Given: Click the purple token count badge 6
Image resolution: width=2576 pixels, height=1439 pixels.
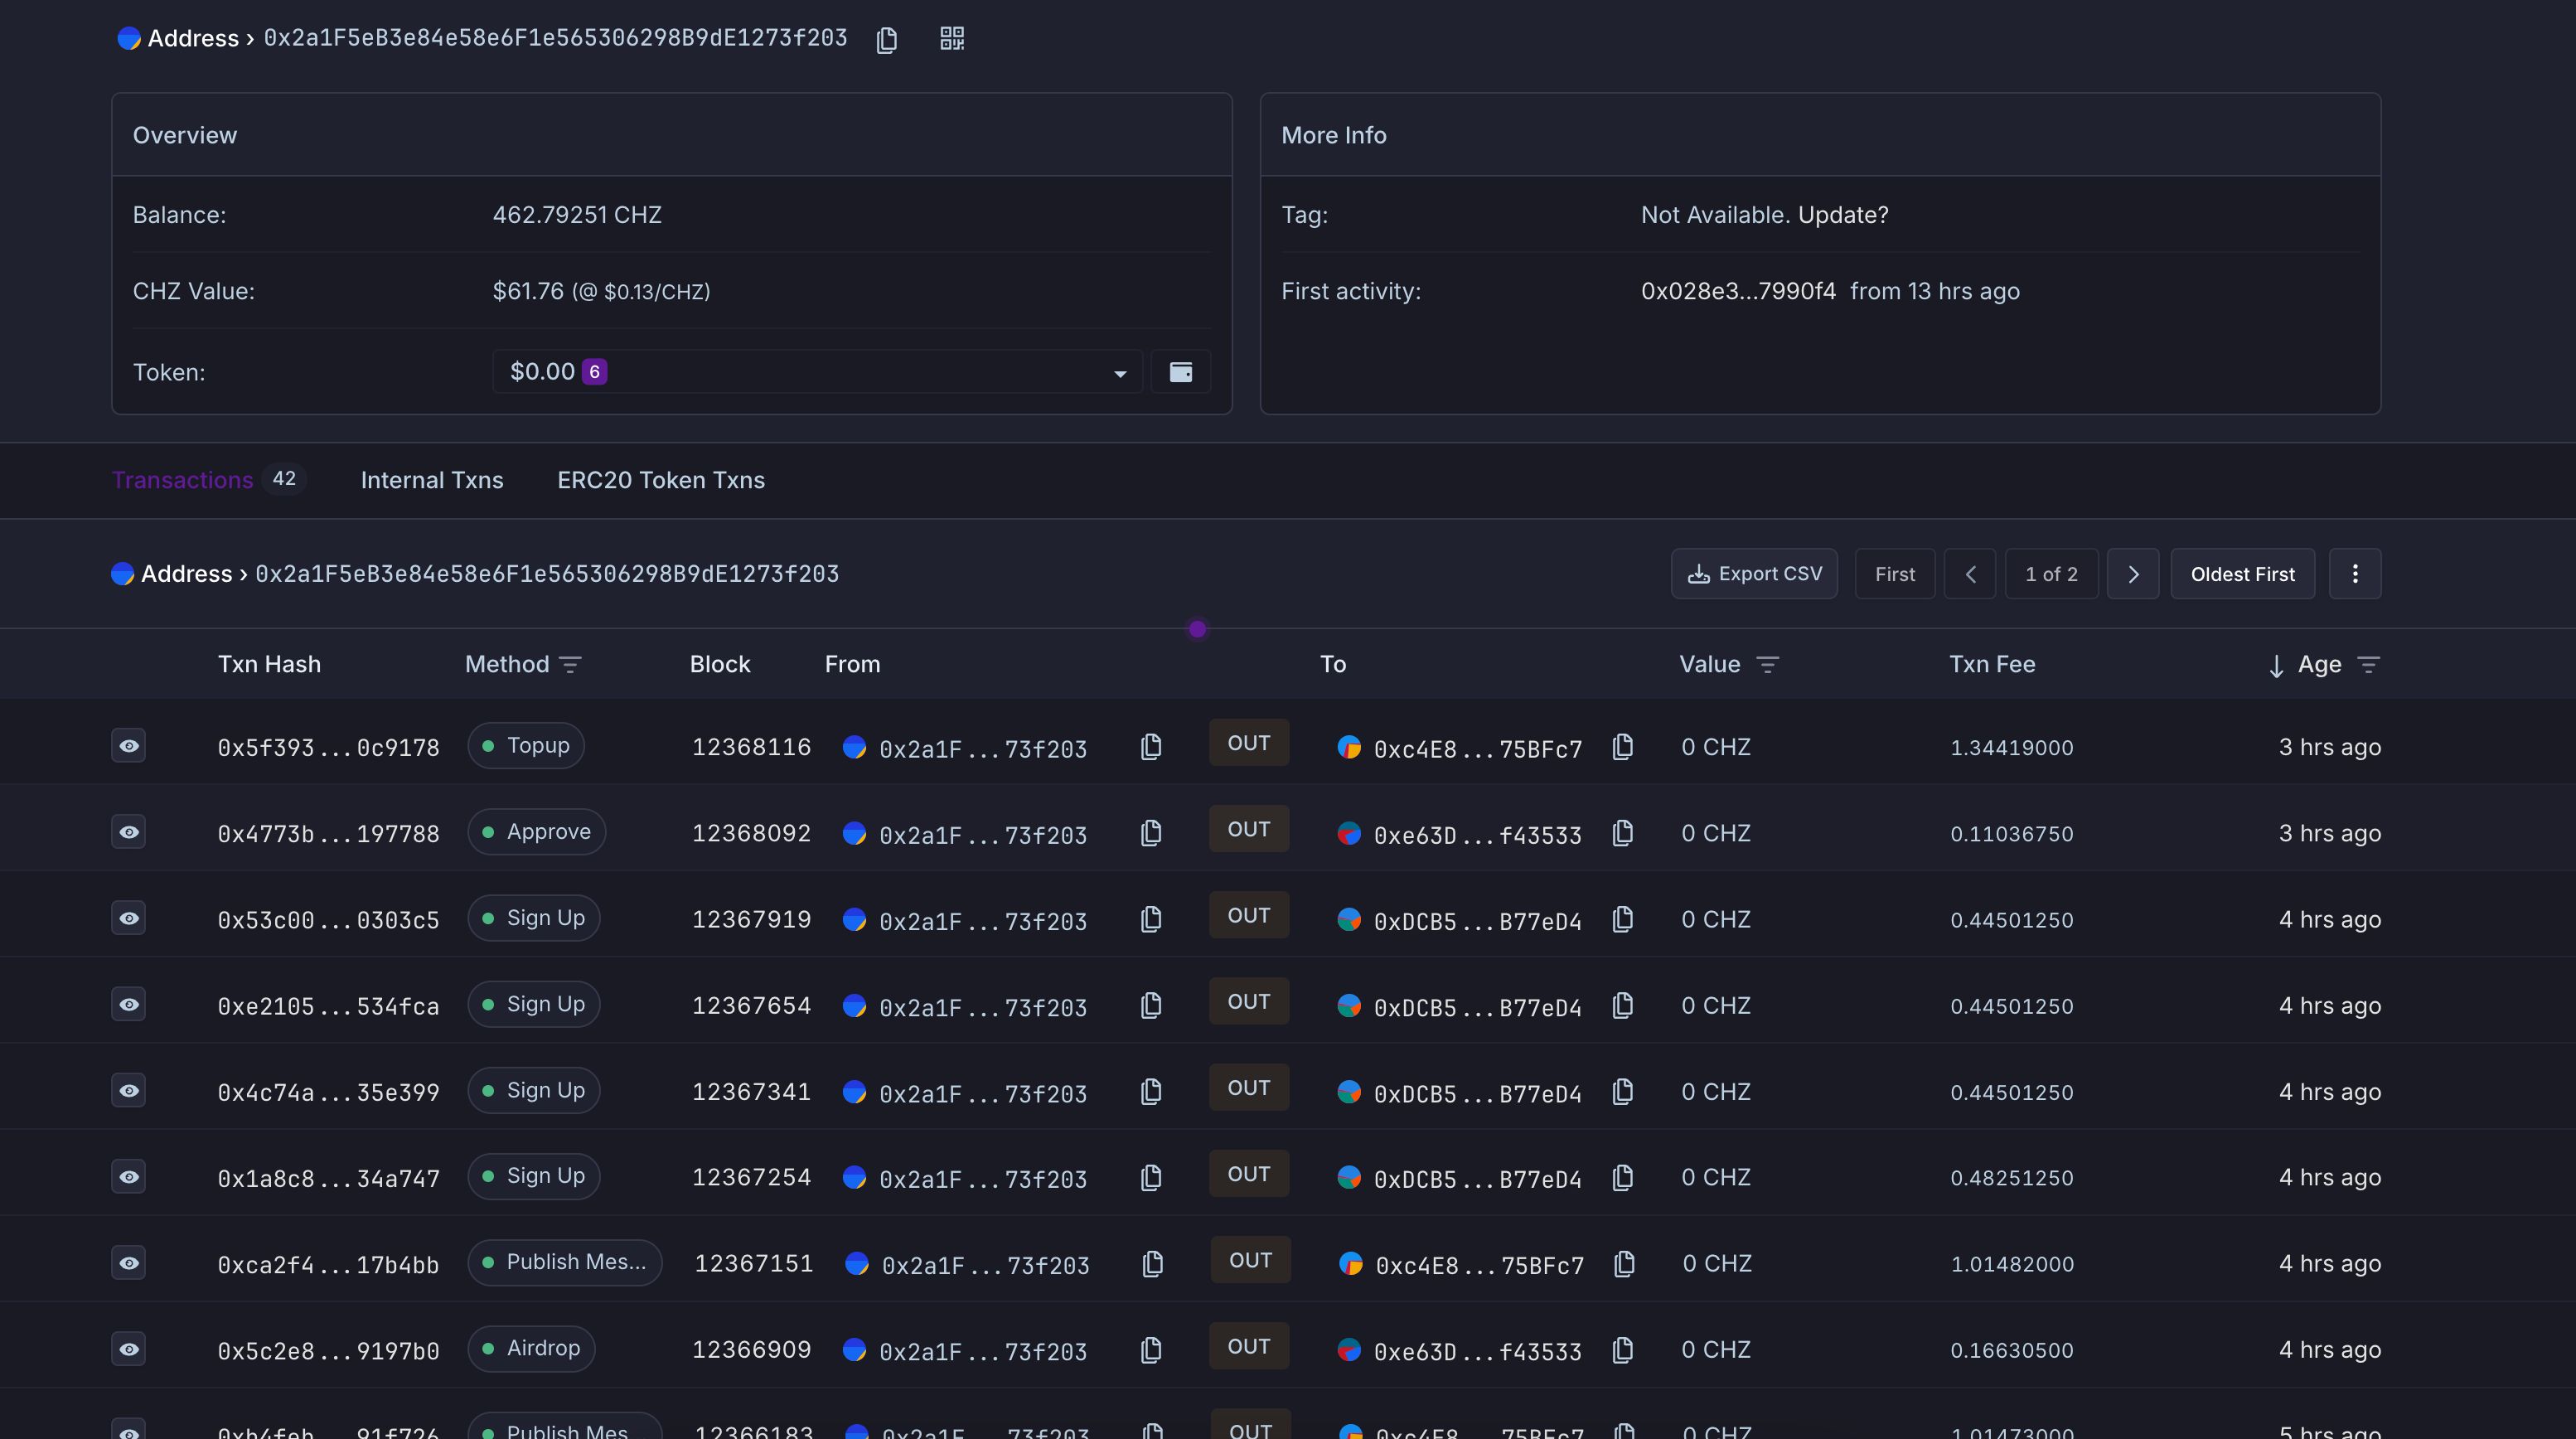Looking at the screenshot, I should (x=594, y=372).
